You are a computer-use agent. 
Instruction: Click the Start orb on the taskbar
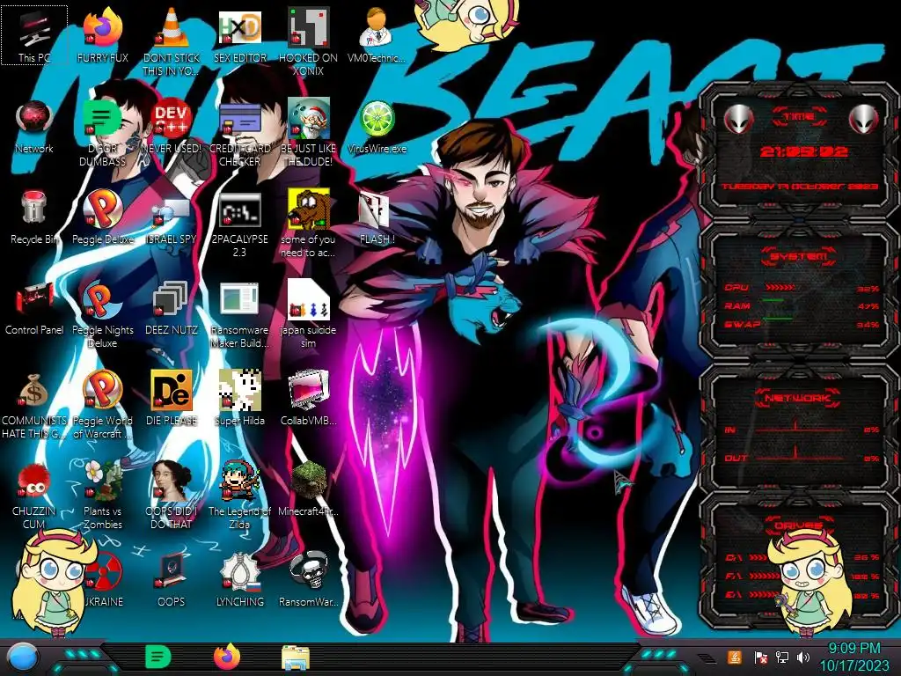coord(23,657)
